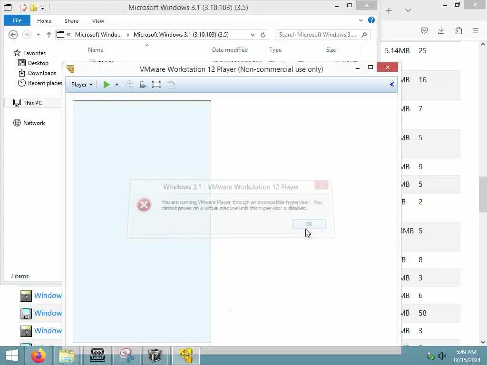Open the Player menu in VMware
Image resolution: width=487 pixels, height=365 pixels.
82,85
